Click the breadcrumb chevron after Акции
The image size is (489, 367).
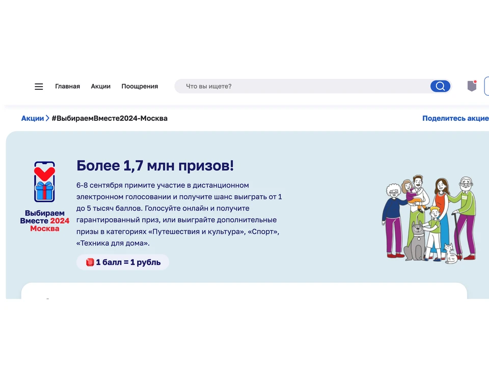pos(47,118)
